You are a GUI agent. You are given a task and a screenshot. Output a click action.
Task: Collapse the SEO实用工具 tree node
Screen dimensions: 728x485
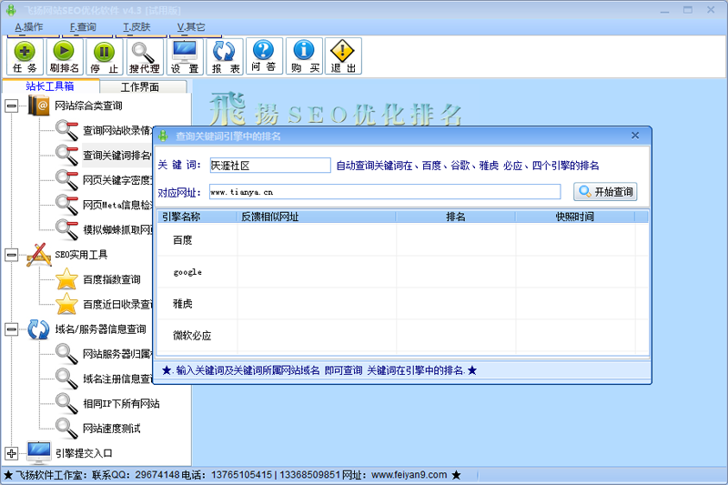pyautogui.click(x=12, y=255)
